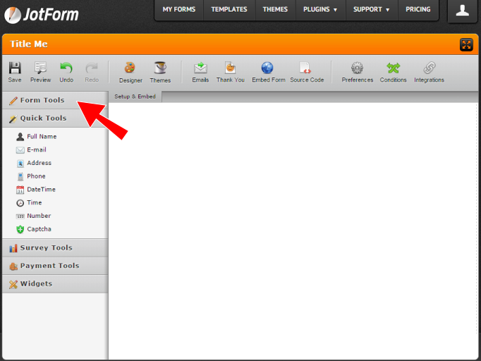The image size is (481, 361).
Task: Open the Plugins dropdown menu
Action: tap(320, 9)
